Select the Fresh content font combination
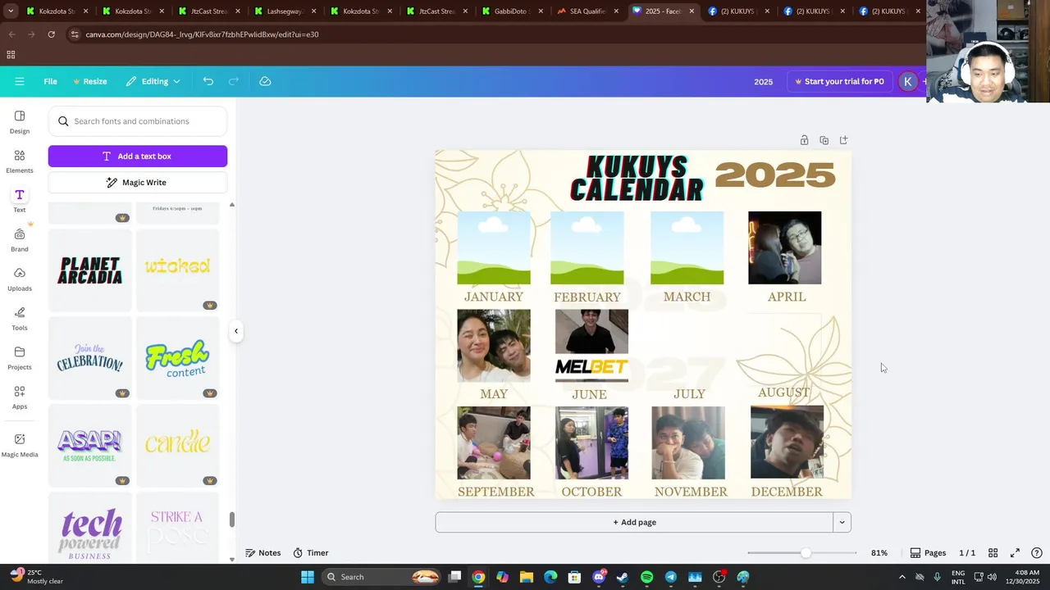Viewport: 1050px width, 590px height. [177, 359]
